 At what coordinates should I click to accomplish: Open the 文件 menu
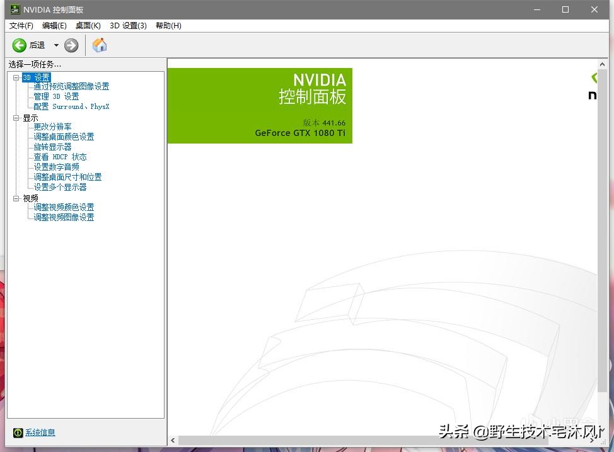point(21,26)
